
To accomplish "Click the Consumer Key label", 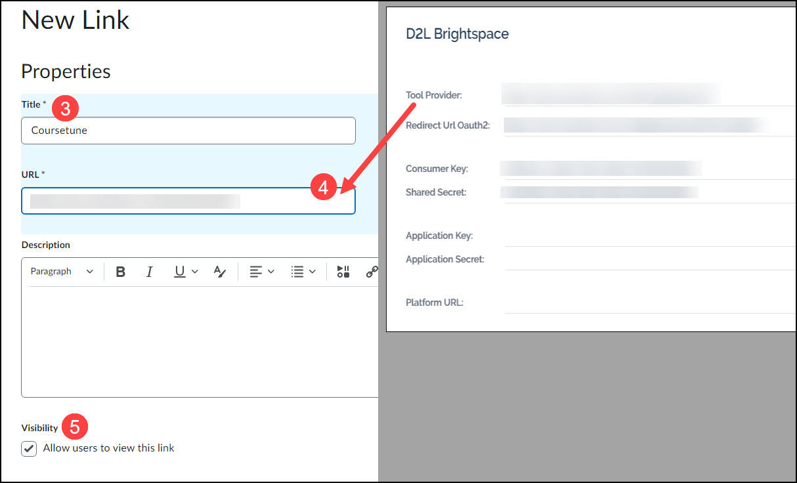I will pos(437,169).
